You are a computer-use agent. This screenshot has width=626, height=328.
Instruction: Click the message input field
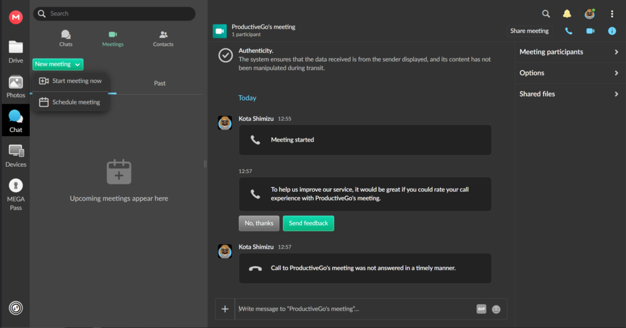click(x=355, y=309)
